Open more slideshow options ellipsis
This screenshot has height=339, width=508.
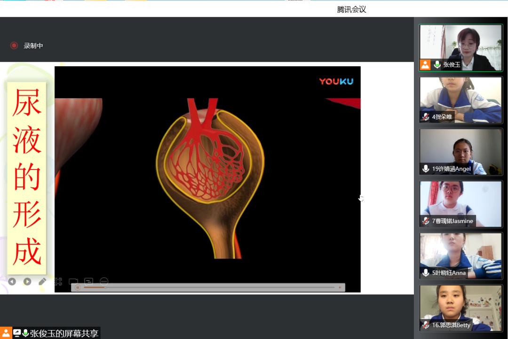(x=103, y=281)
